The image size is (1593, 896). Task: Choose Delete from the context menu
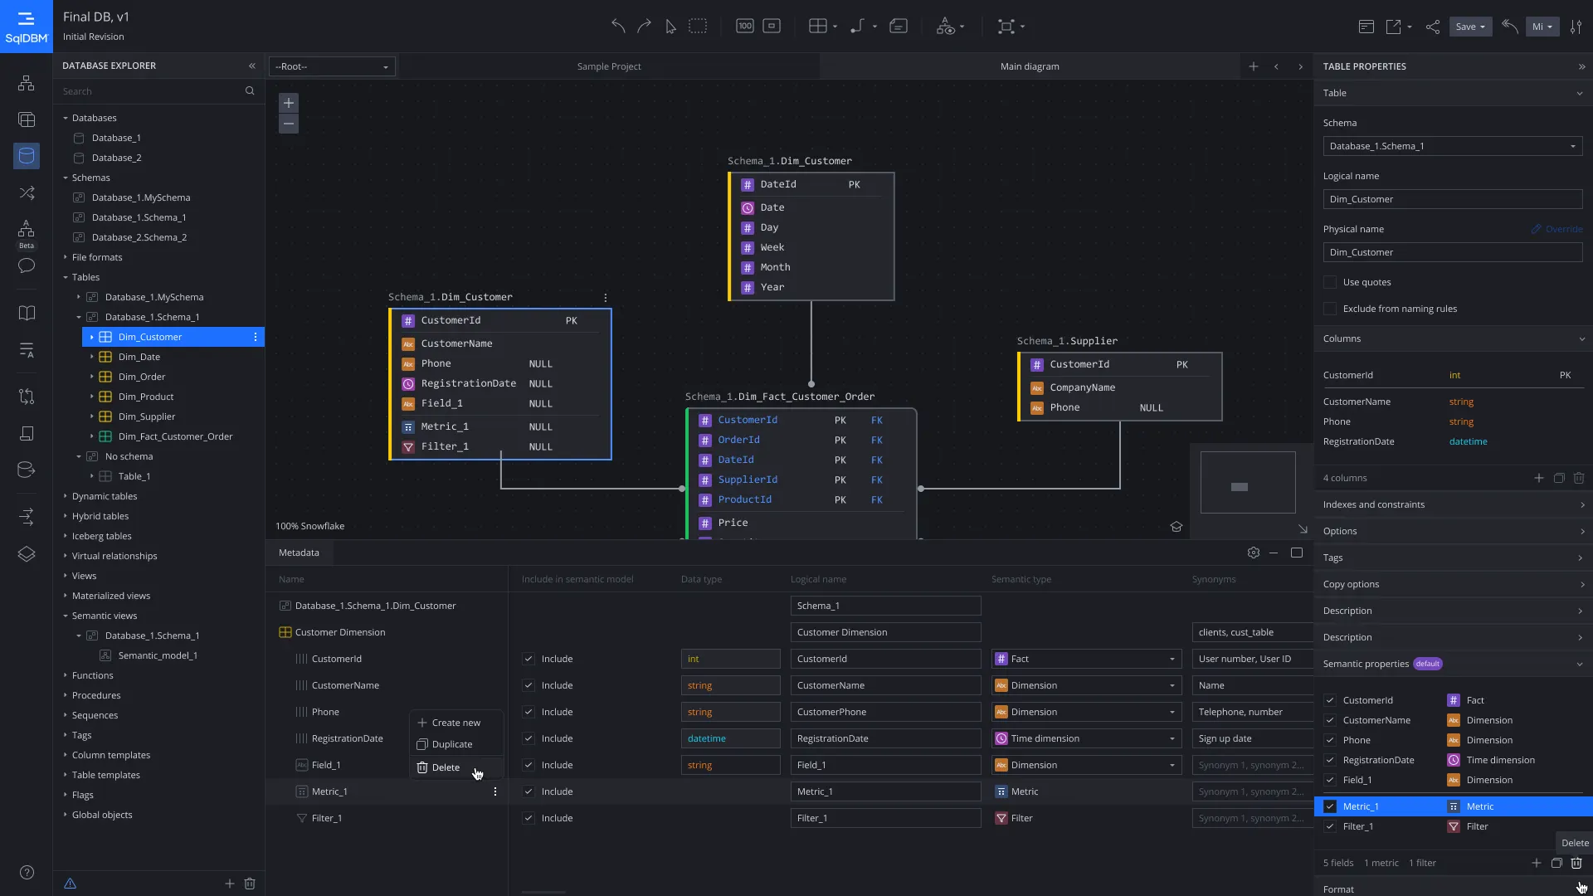[x=446, y=767]
